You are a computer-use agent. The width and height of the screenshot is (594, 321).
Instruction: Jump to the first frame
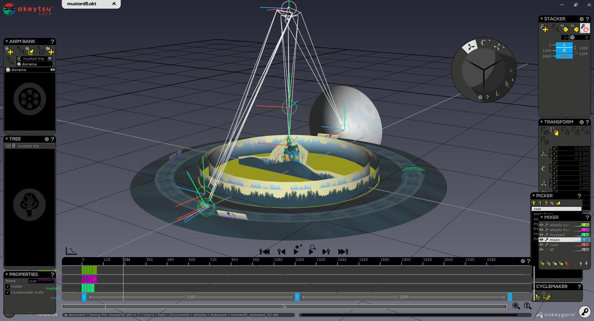pyautogui.click(x=264, y=252)
